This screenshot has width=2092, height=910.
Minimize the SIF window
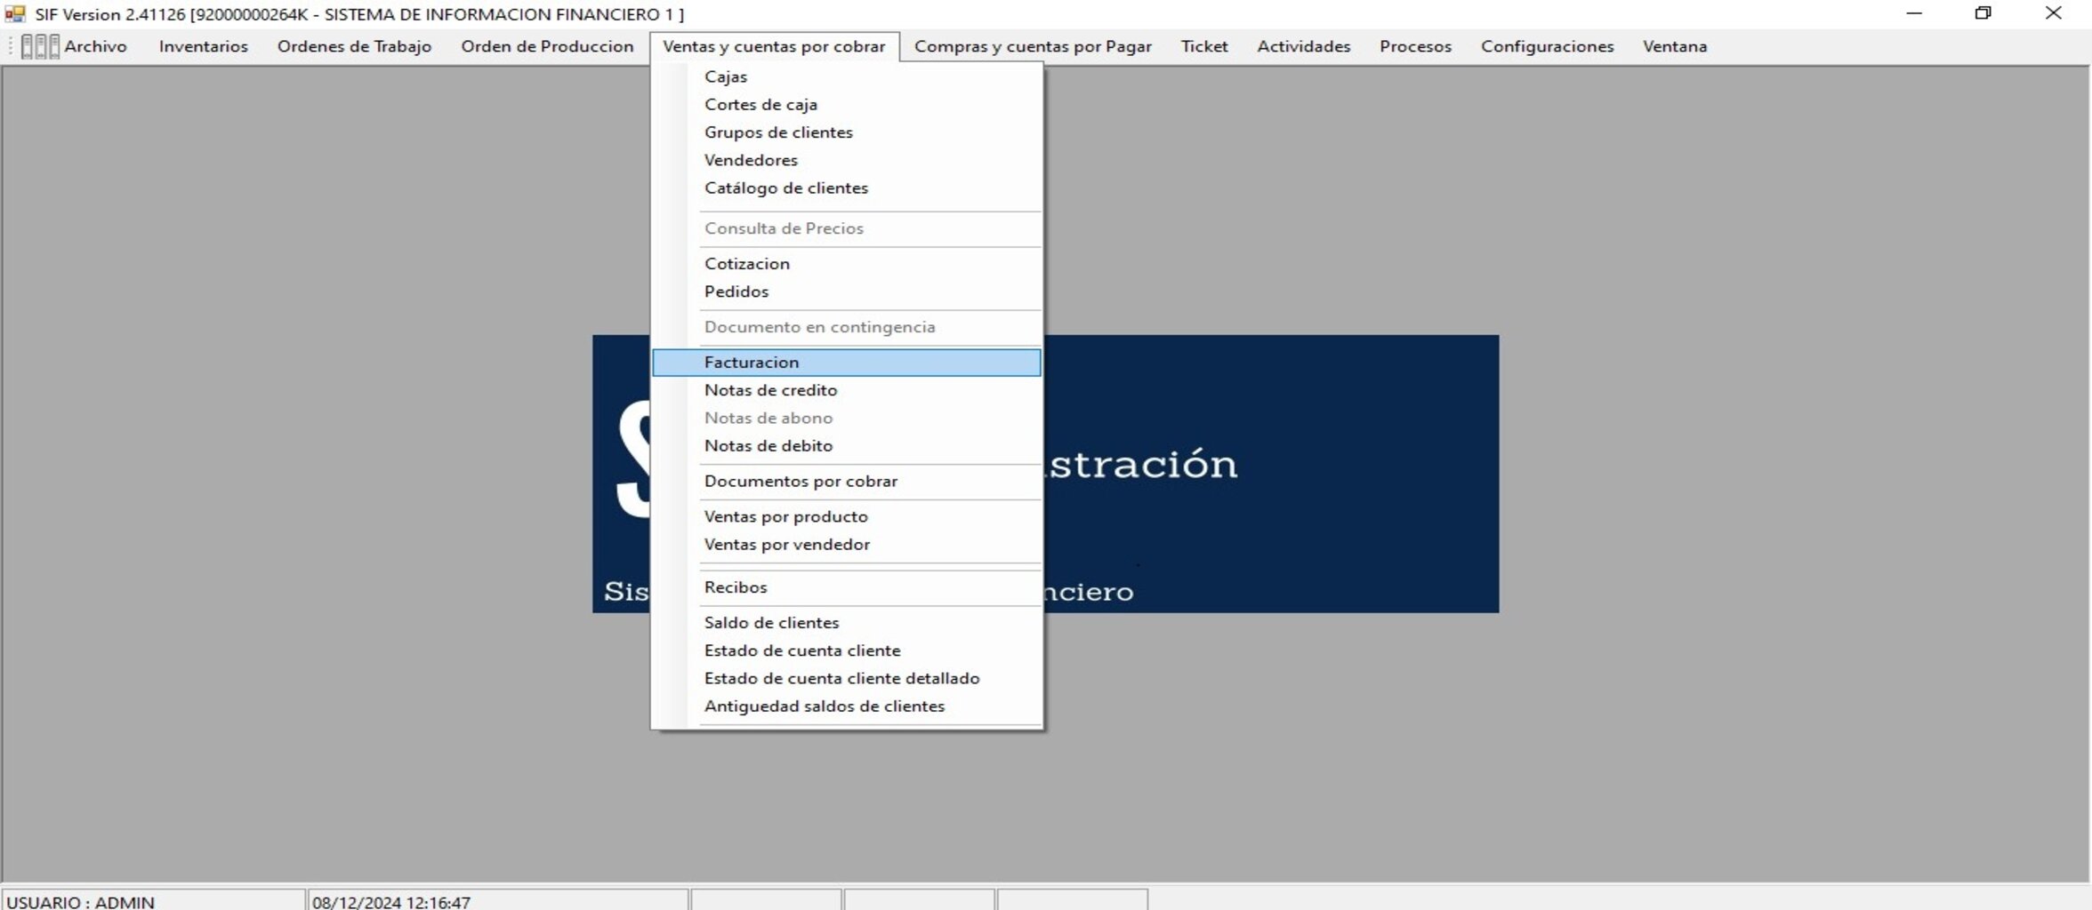tap(1914, 13)
